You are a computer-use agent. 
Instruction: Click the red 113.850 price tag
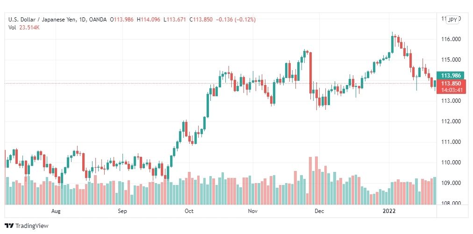pos(450,84)
